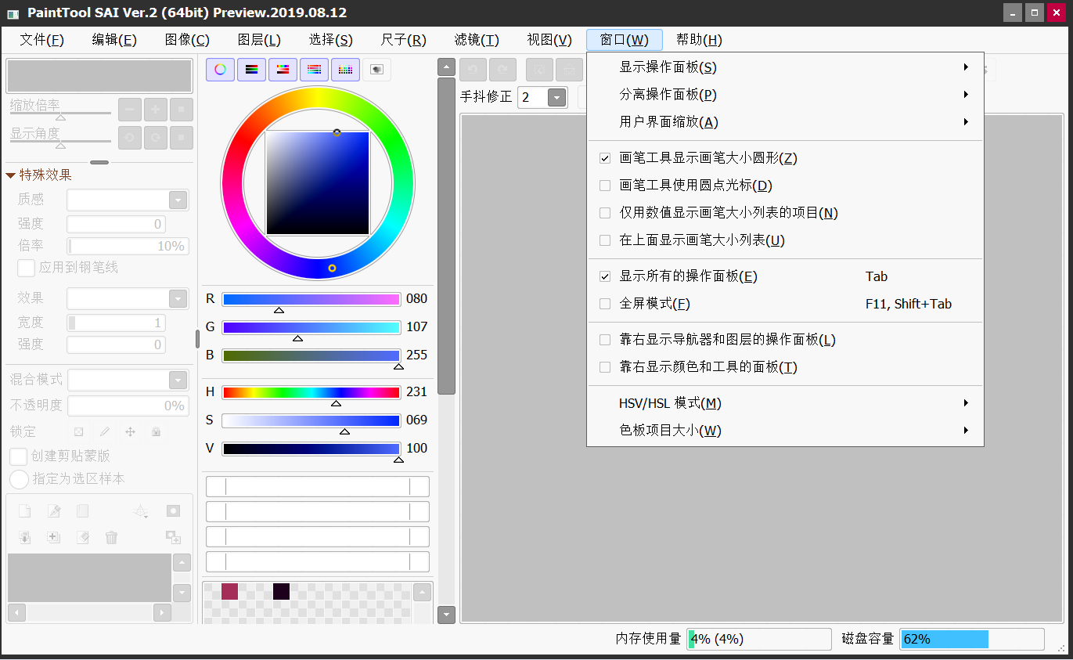The image size is (1073, 660).
Task: Click the lock painting pencil icon
Action: (105, 431)
